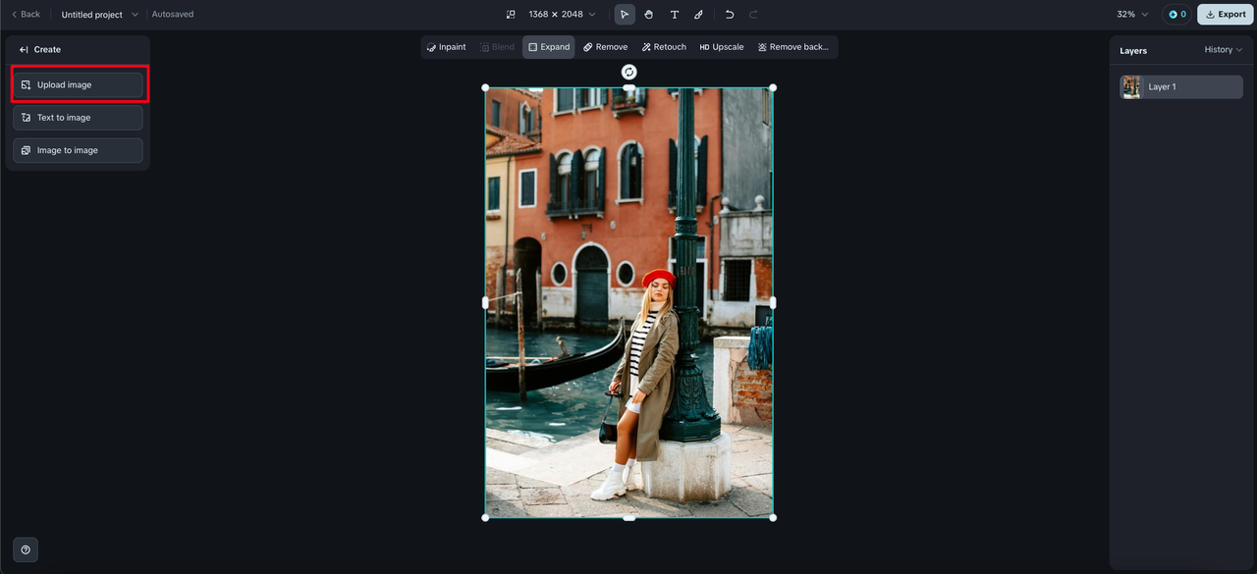Choose Image to image
The image size is (1257, 574).
click(78, 150)
